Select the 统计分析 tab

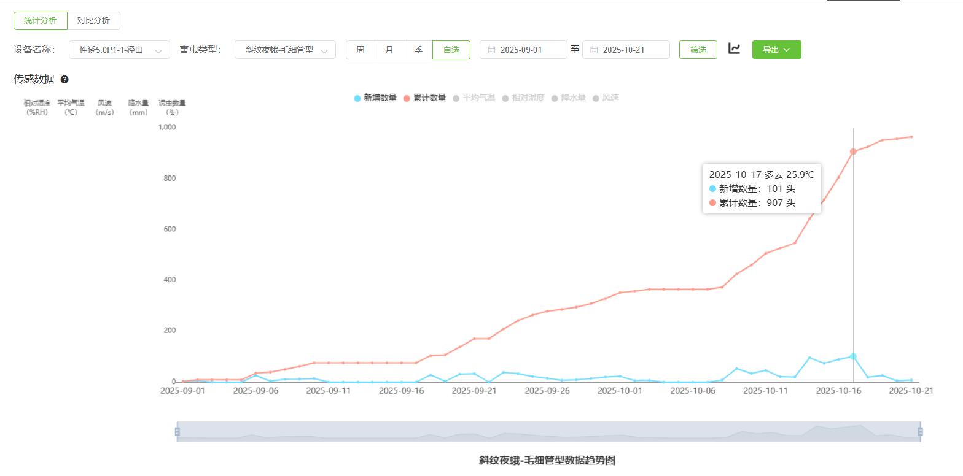click(41, 21)
